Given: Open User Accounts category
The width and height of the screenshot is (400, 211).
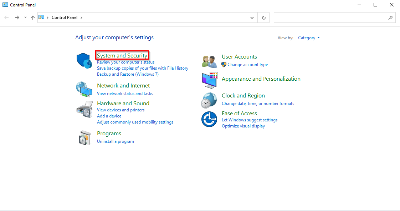Looking at the screenshot, I should point(239,57).
